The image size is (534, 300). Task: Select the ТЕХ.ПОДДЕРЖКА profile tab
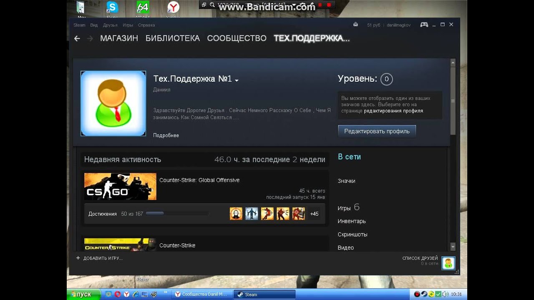(312, 38)
